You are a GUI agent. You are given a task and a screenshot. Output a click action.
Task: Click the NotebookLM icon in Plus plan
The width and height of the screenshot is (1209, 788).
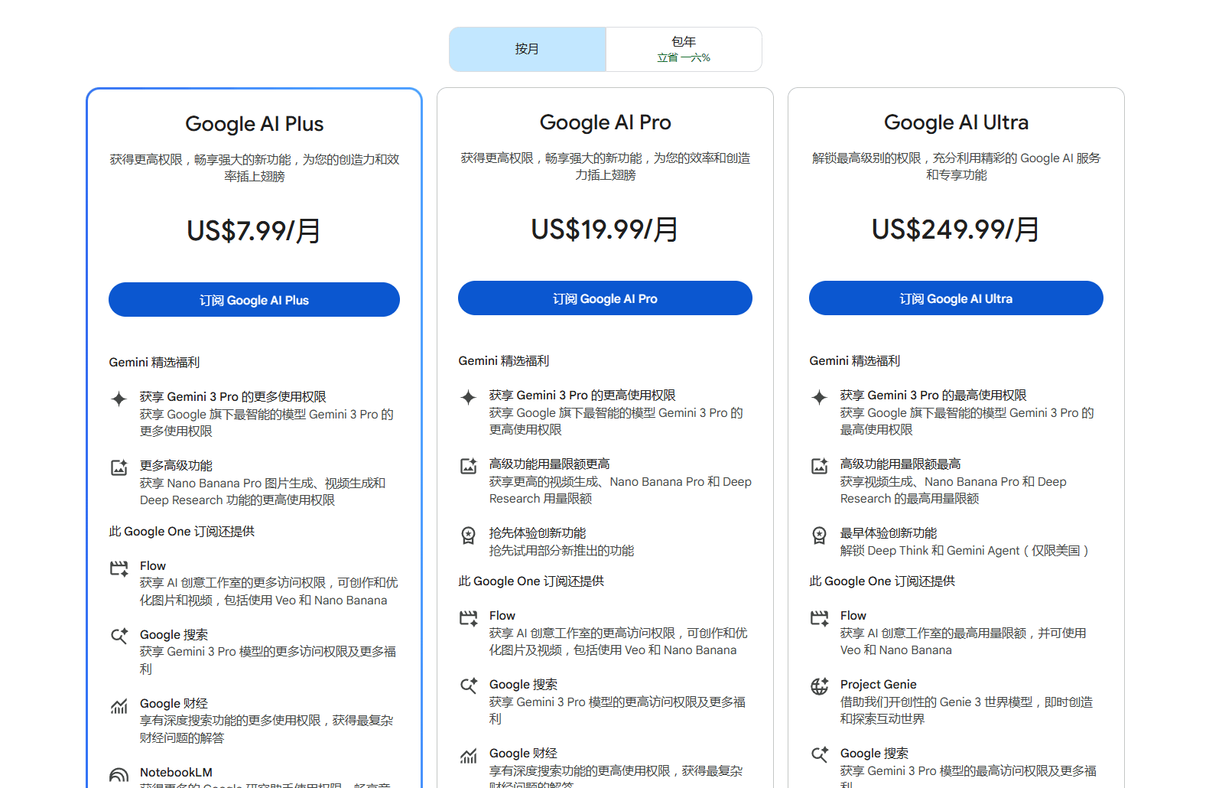[x=119, y=775]
